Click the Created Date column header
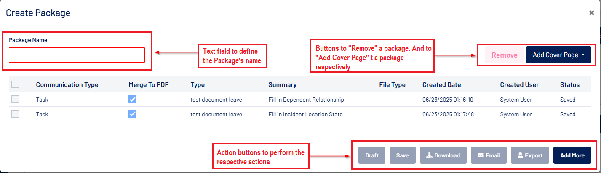The image size is (601, 173). [441, 85]
